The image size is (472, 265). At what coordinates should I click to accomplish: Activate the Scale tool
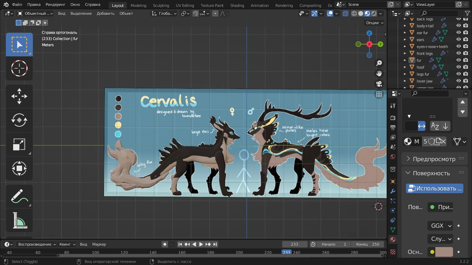pyautogui.click(x=19, y=144)
